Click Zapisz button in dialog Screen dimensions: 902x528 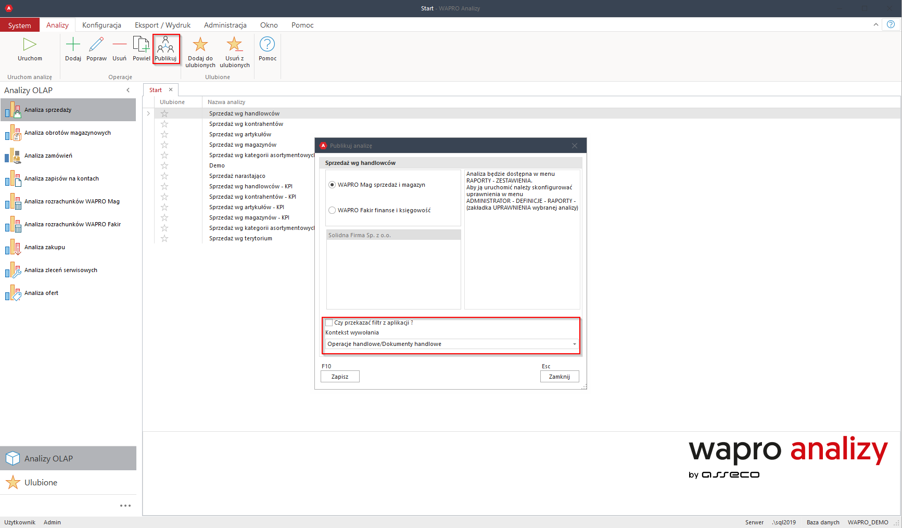point(340,377)
